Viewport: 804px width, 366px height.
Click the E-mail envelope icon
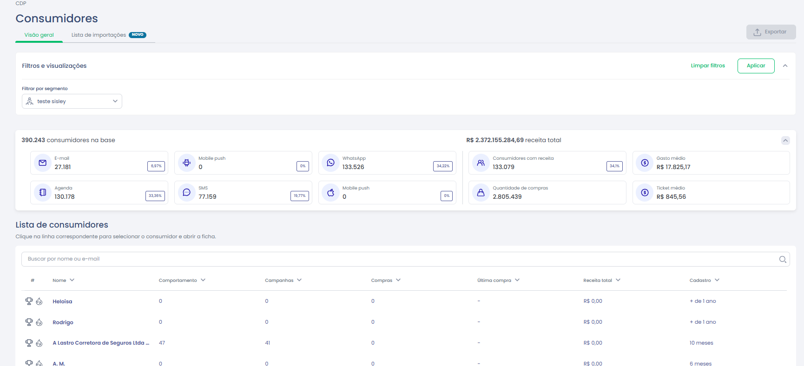point(43,163)
